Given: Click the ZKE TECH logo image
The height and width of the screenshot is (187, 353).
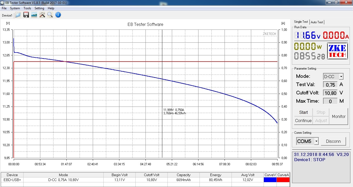Looking at the screenshot, I should 337,51.
